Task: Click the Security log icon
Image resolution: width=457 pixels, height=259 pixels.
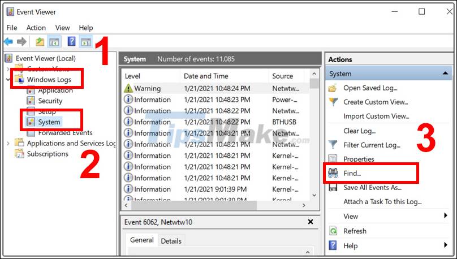Action: coord(31,101)
